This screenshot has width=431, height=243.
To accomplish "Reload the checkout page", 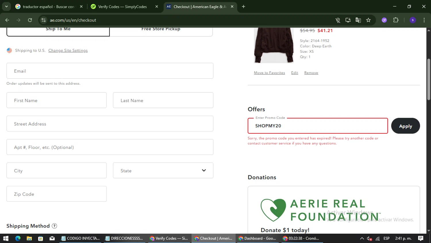I will tap(30, 20).
